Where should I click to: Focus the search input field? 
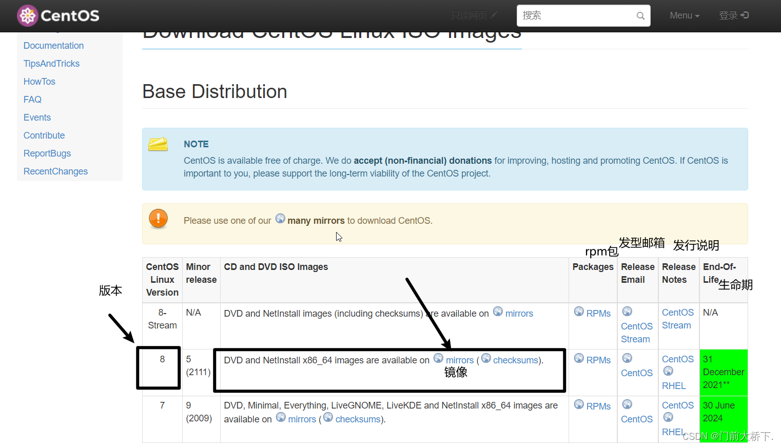[583, 15]
